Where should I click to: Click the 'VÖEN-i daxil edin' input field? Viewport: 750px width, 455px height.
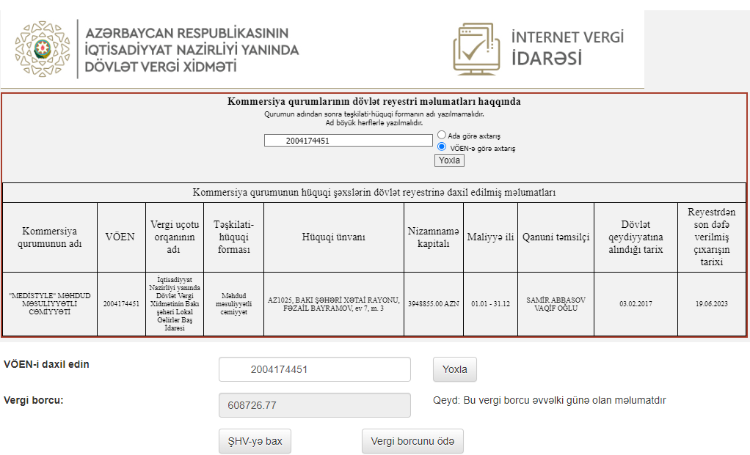tap(314, 369)
